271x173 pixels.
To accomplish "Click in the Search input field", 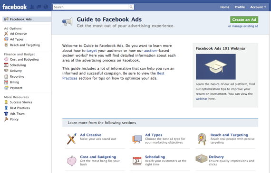I will click(90, 7).
